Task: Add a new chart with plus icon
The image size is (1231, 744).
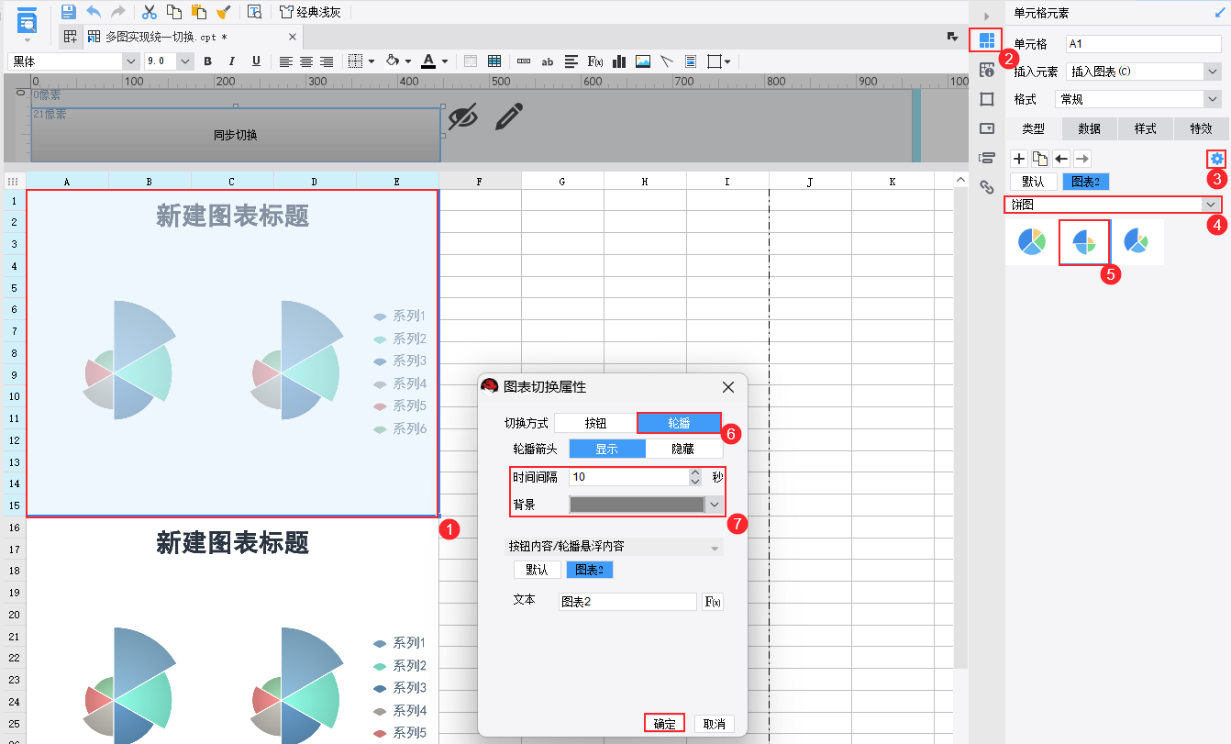Action: click(1018, 159)
